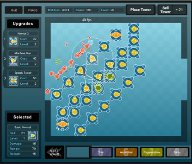Viewport: 192px width, 164px height.
Task: Click the upper dark green tower
Action: click(110, 76)
